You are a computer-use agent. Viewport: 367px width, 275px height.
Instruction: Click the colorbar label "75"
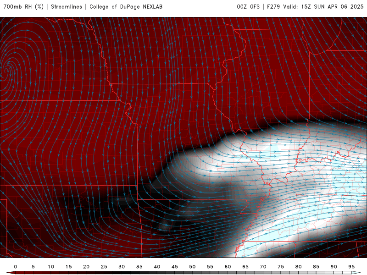point(281,267)
